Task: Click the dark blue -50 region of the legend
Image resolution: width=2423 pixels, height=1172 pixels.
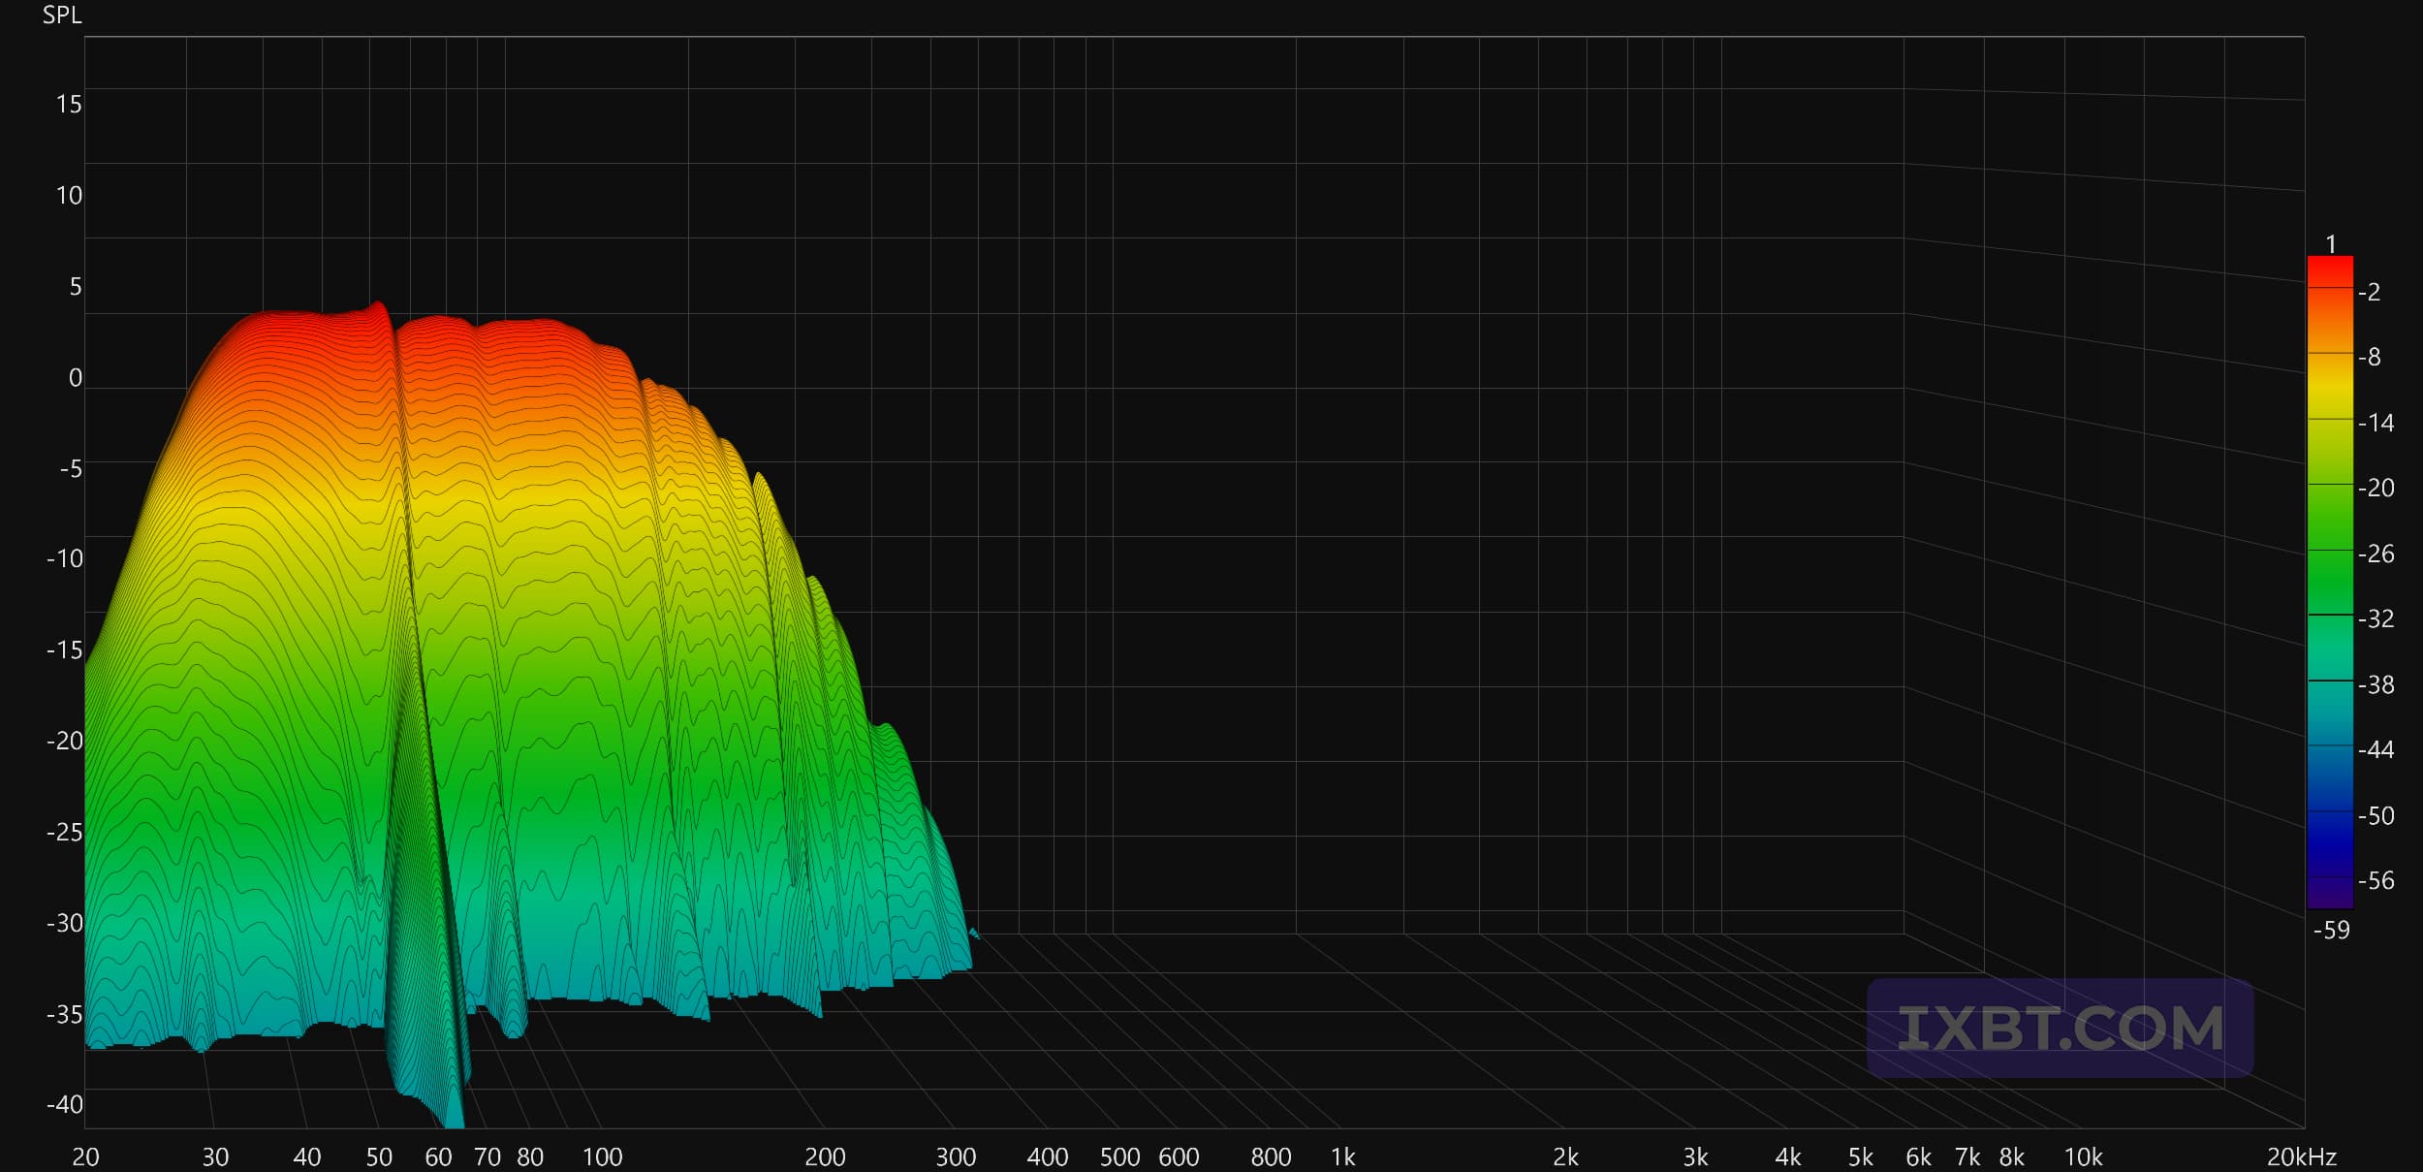Action: pyautogui.click(x=2330, y=815)
